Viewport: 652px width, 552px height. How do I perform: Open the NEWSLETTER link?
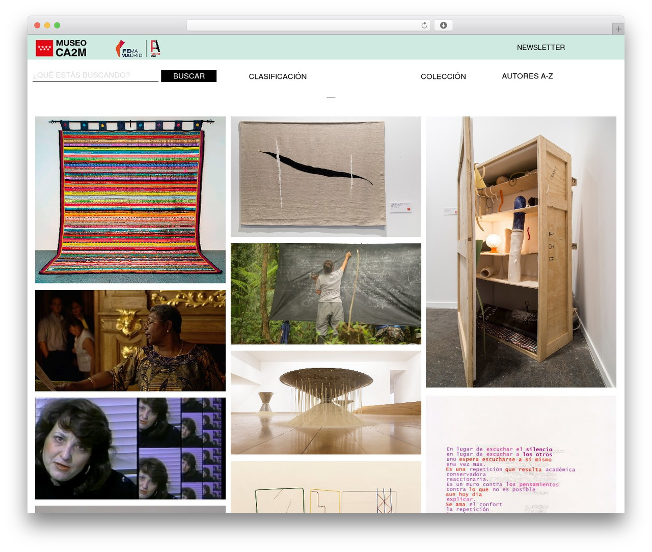[x=541, y=47]
